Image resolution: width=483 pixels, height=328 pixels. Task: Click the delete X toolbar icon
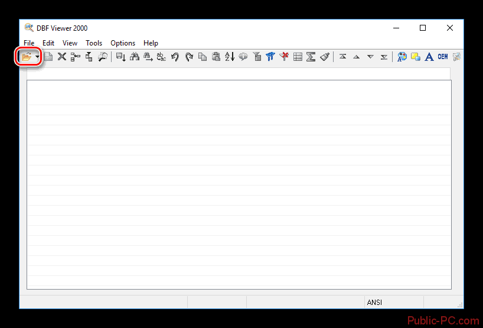point(61,57)
